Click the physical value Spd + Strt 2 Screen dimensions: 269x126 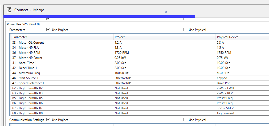coord(225,108)
